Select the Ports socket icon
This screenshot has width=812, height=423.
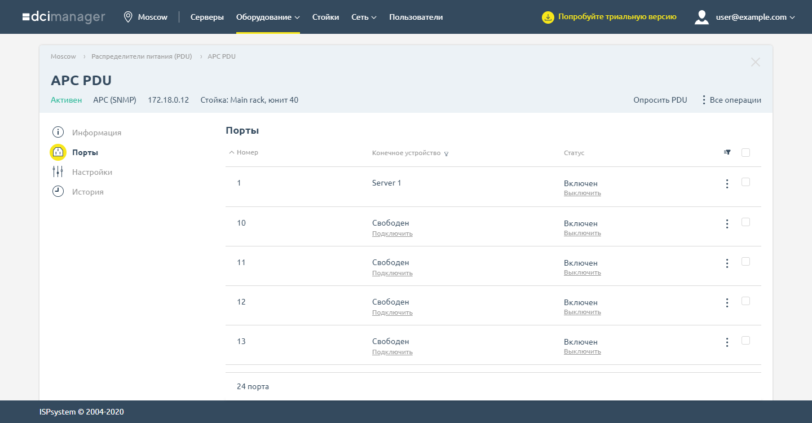pos(58,152)
